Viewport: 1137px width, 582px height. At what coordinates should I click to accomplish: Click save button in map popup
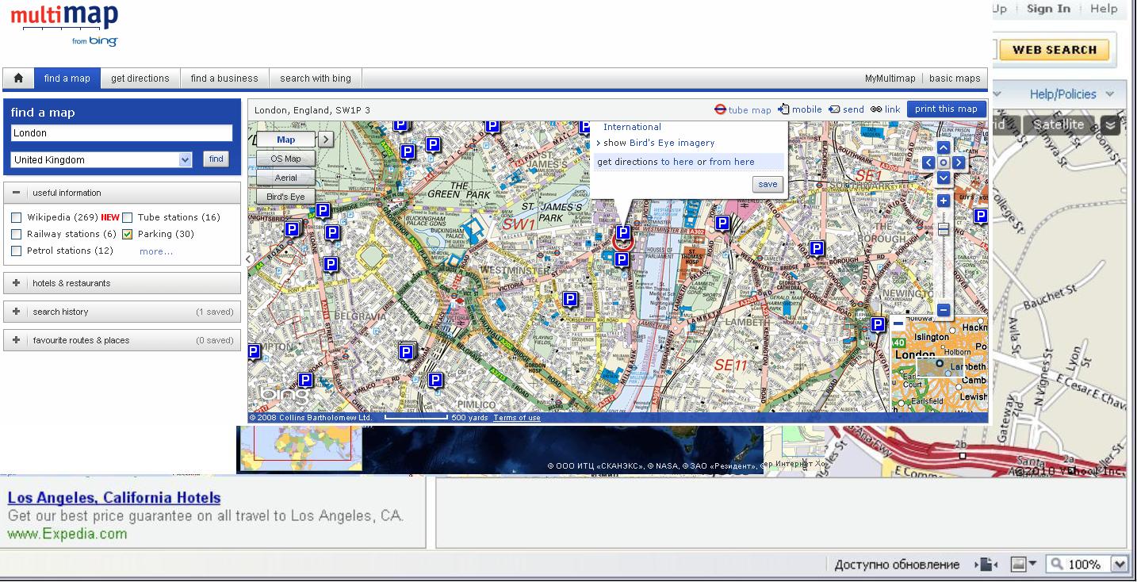pyautogui.click(x=768, y=184)
